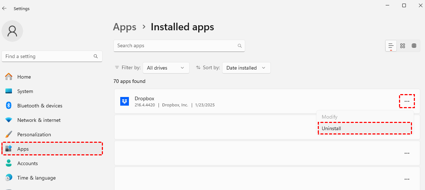This screenshot has width=425, height=190.
Task: Open the Filter by All drives dropdown
Action: pyautogui.click(x=166, y=68)
